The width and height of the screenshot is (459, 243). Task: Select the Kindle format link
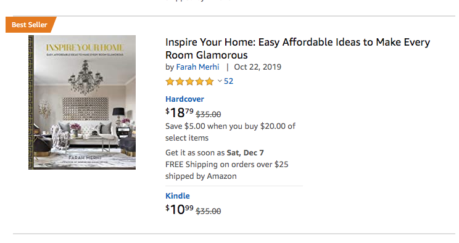pyautogui.click(x=178, y=196)
